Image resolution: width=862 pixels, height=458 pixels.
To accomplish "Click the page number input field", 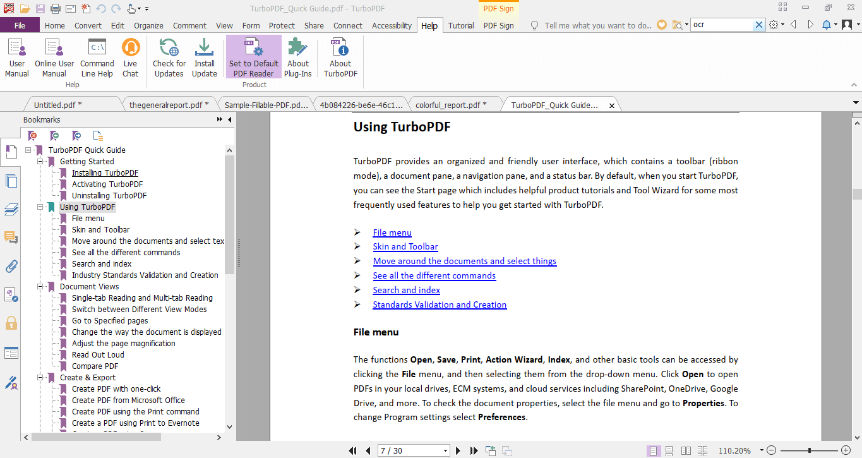I will coord(409,450).
